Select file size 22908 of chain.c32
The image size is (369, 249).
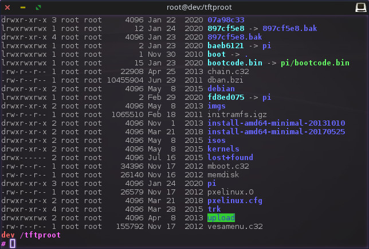pyautogui.click(x=132, y=72)
